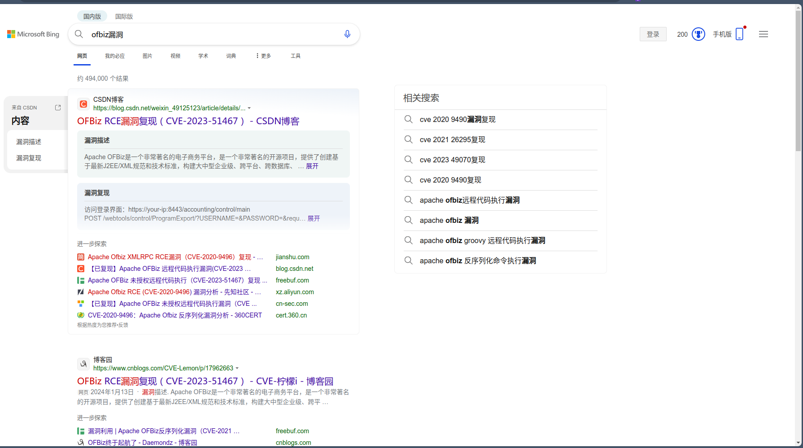
Task: Open the external link icon beside 来自 CSDN
Action: coord(58,108)
